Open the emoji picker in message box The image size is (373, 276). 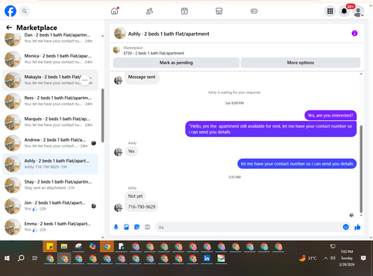(x=345, y=227)
